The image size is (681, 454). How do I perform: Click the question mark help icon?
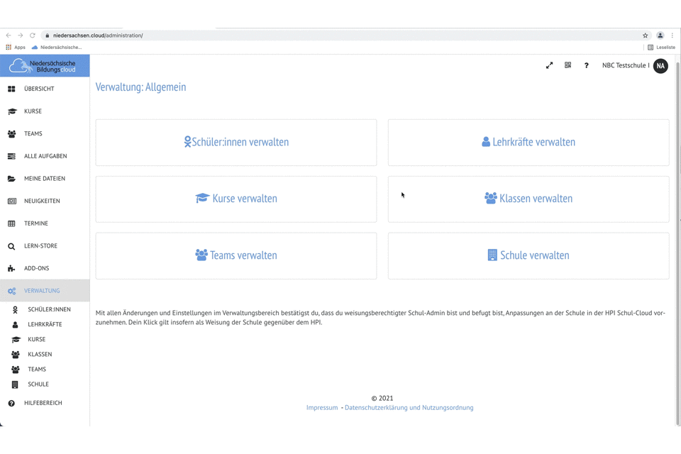click(586, 65)
